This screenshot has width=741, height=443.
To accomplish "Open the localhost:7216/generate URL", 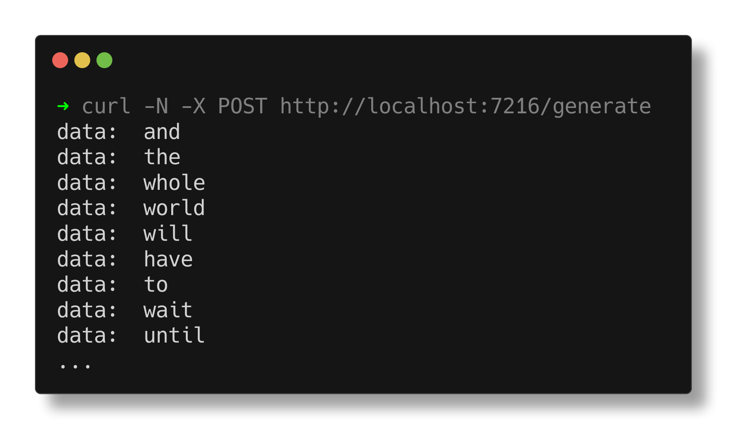I will tap(465, 106).
